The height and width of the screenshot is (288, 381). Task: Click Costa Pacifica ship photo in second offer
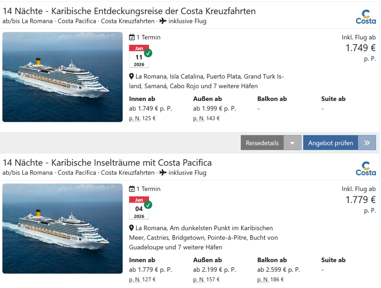click(63, 228)
